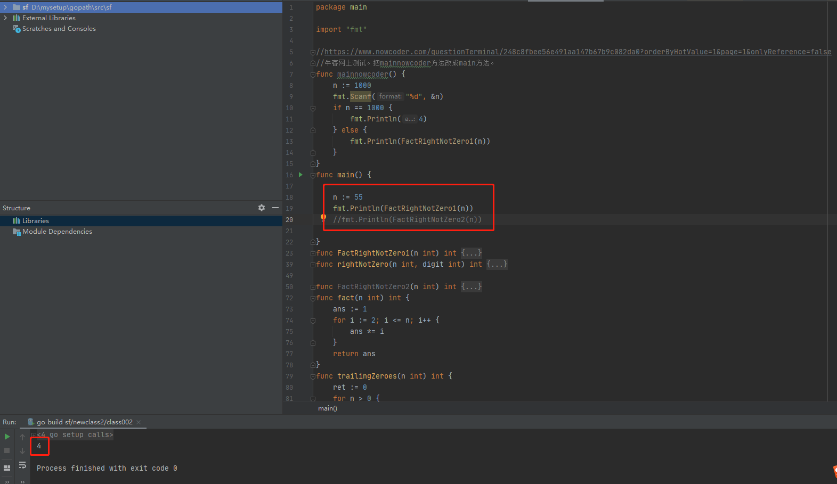Click 'return ans' on line 77

pyautogui.click(x=354, y=354)
